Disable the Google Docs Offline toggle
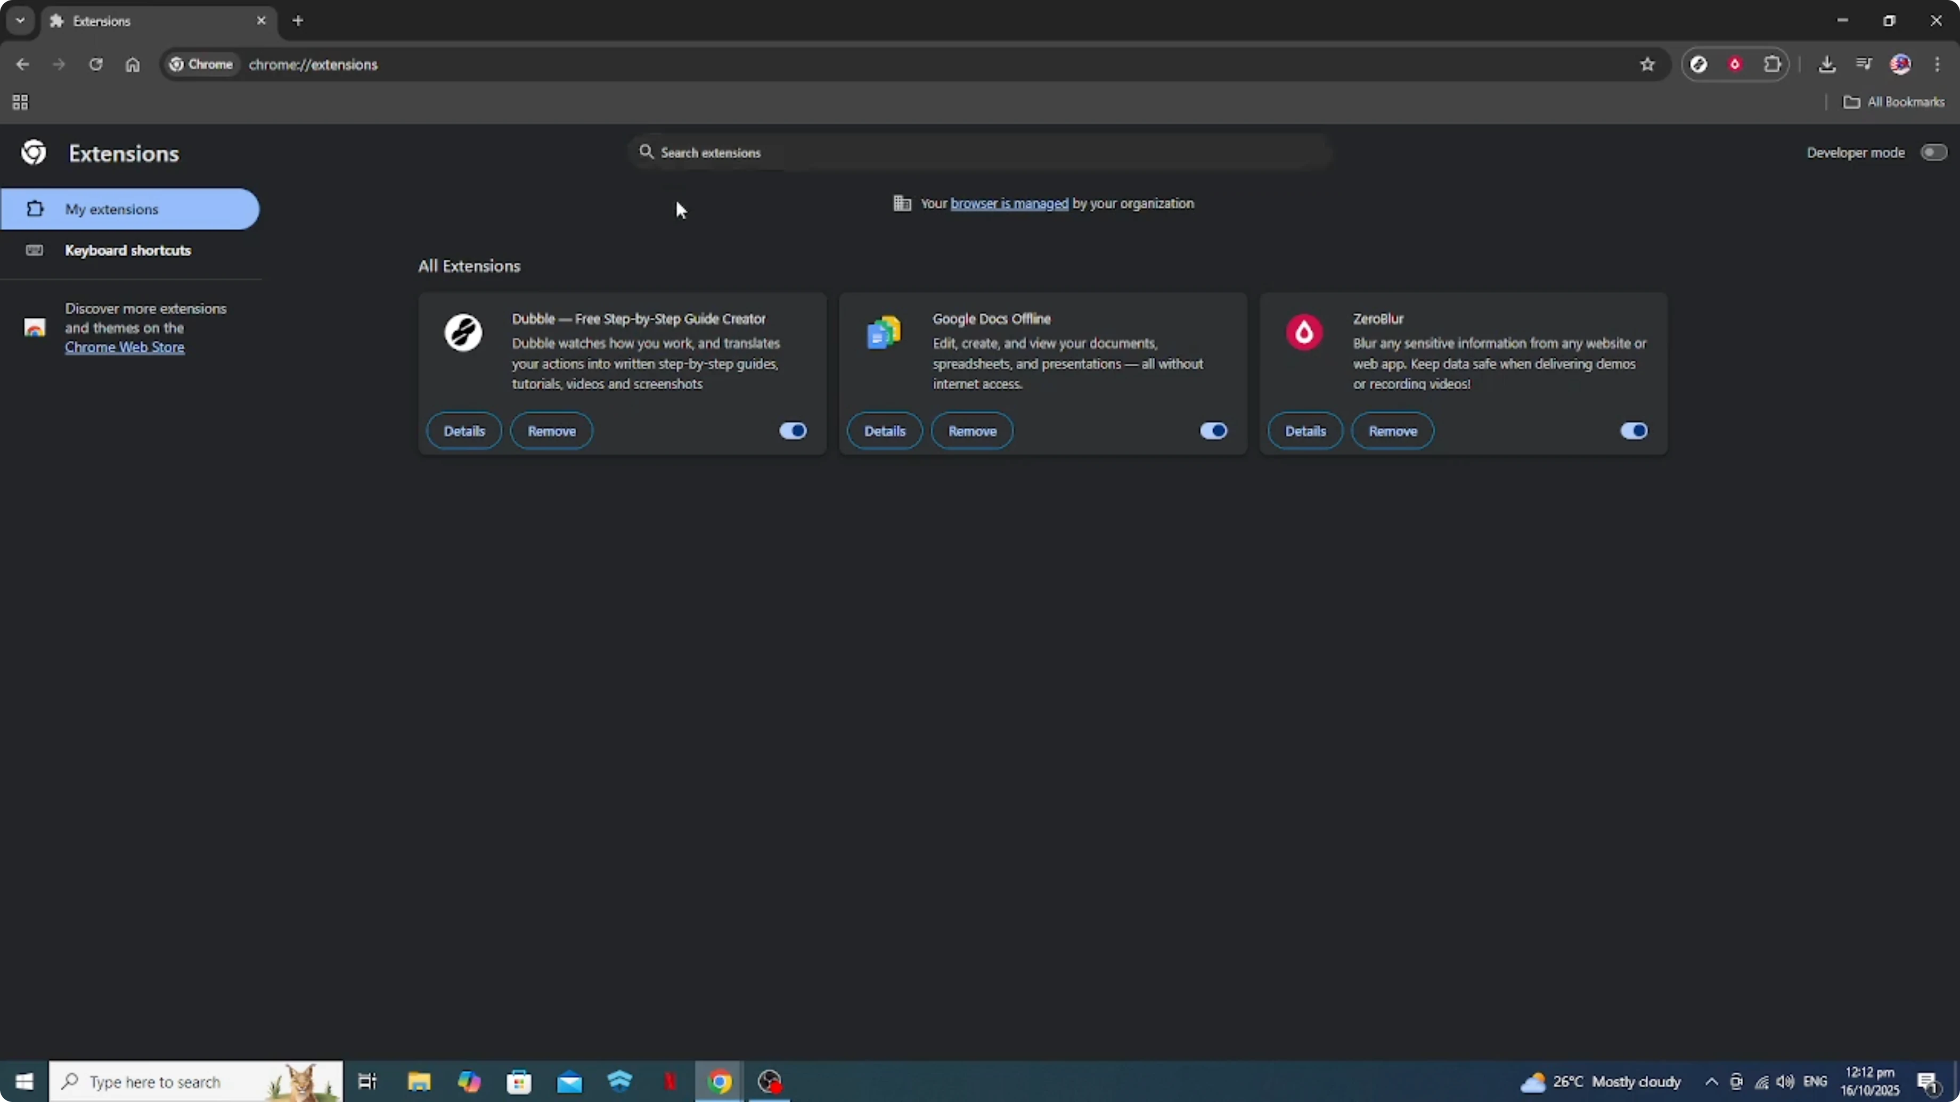The height and width of the screenshot is (1102, 1960). (1214, 431)
